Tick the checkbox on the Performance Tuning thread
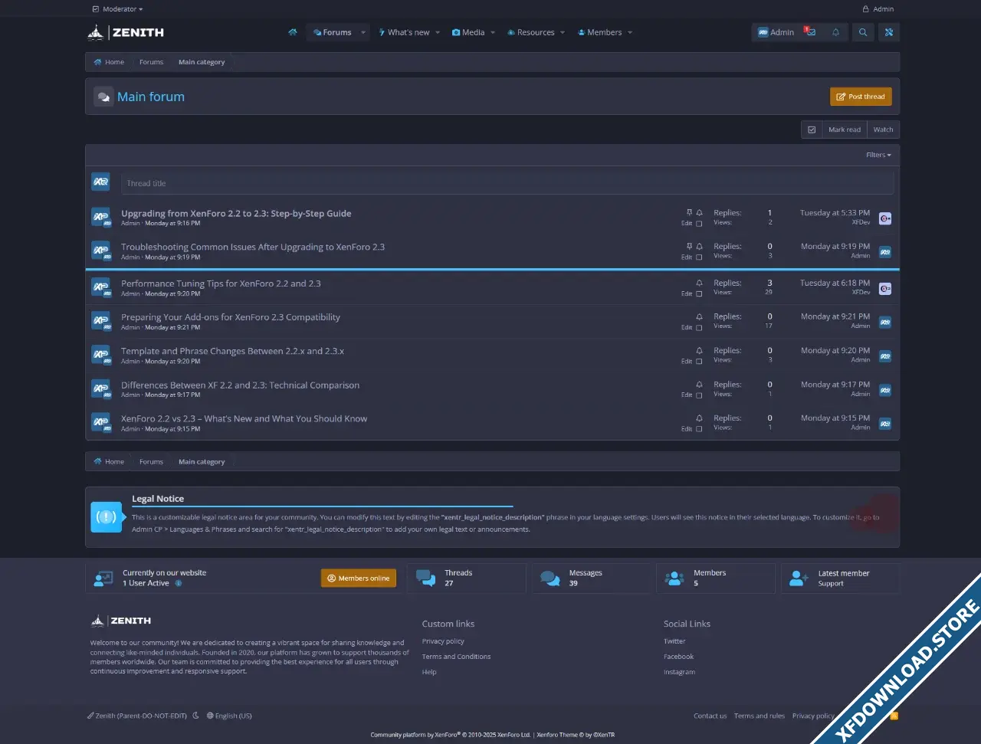981x744 pixels. 699,294
